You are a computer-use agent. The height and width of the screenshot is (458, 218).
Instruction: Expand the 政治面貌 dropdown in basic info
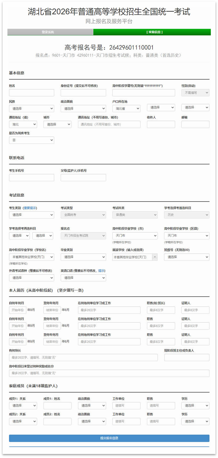83,109
